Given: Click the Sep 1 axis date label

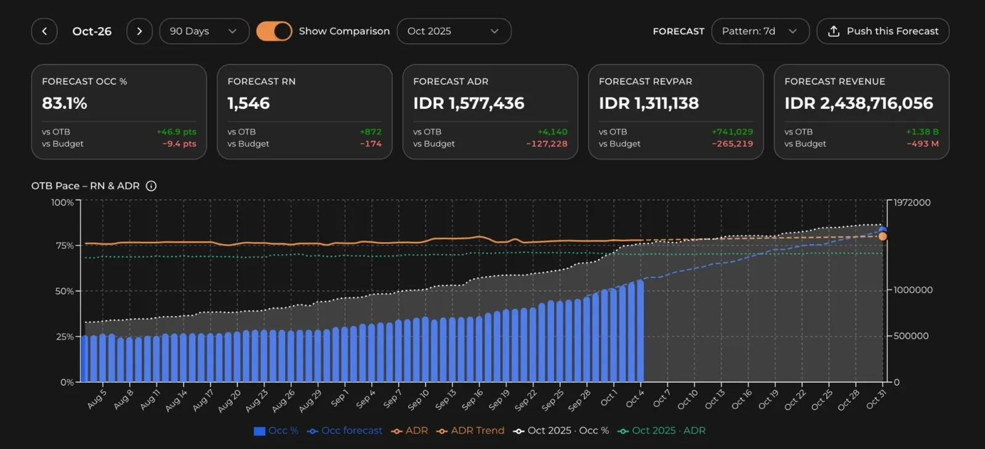Looking at the screenshot, I should (x=340, y=398).
